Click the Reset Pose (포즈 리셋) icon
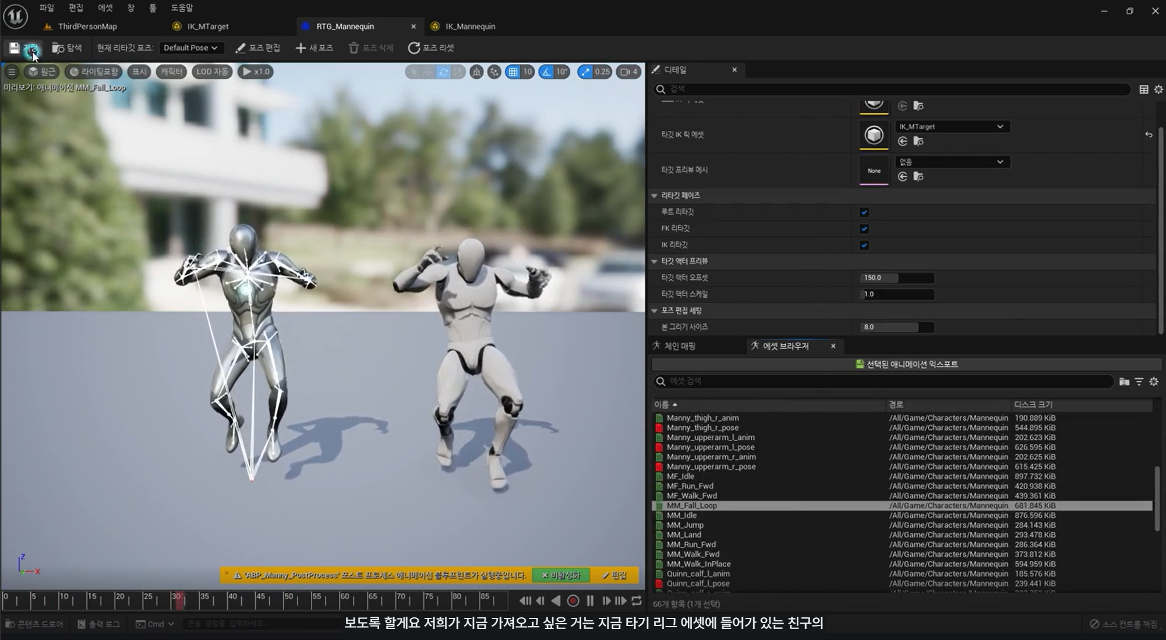Viewport: 1166px width, 640px height. [x=414, y=48]
